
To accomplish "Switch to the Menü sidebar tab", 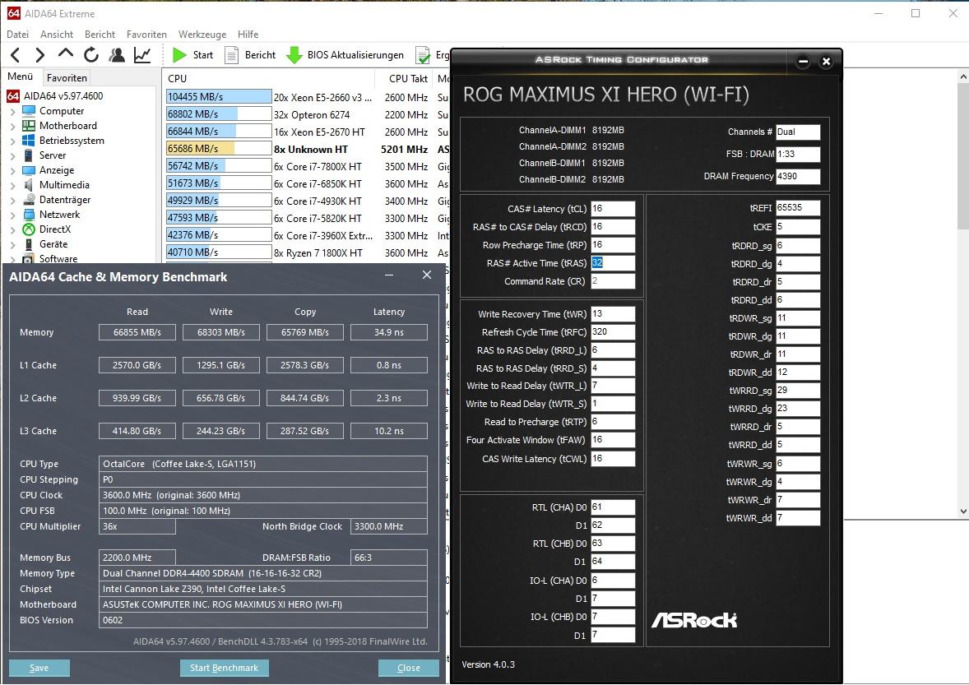I will click(21, 76).
